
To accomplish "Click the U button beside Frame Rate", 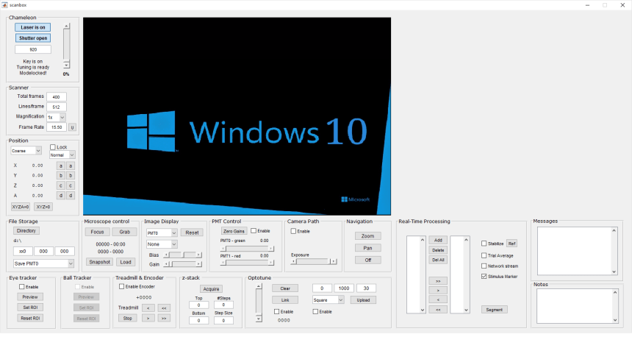I will click(x=72, y=127).
